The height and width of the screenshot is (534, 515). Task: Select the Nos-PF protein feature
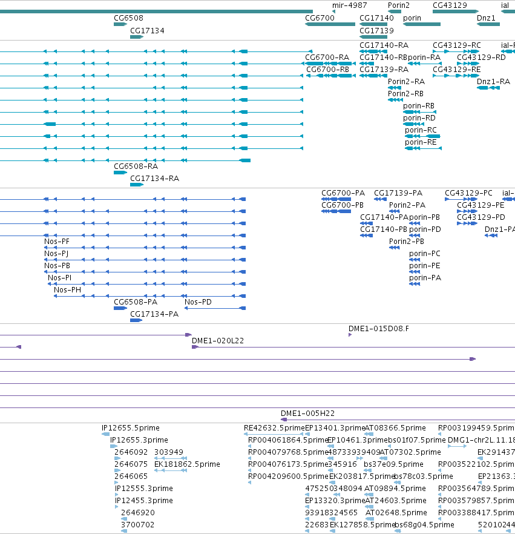[145, 248]
